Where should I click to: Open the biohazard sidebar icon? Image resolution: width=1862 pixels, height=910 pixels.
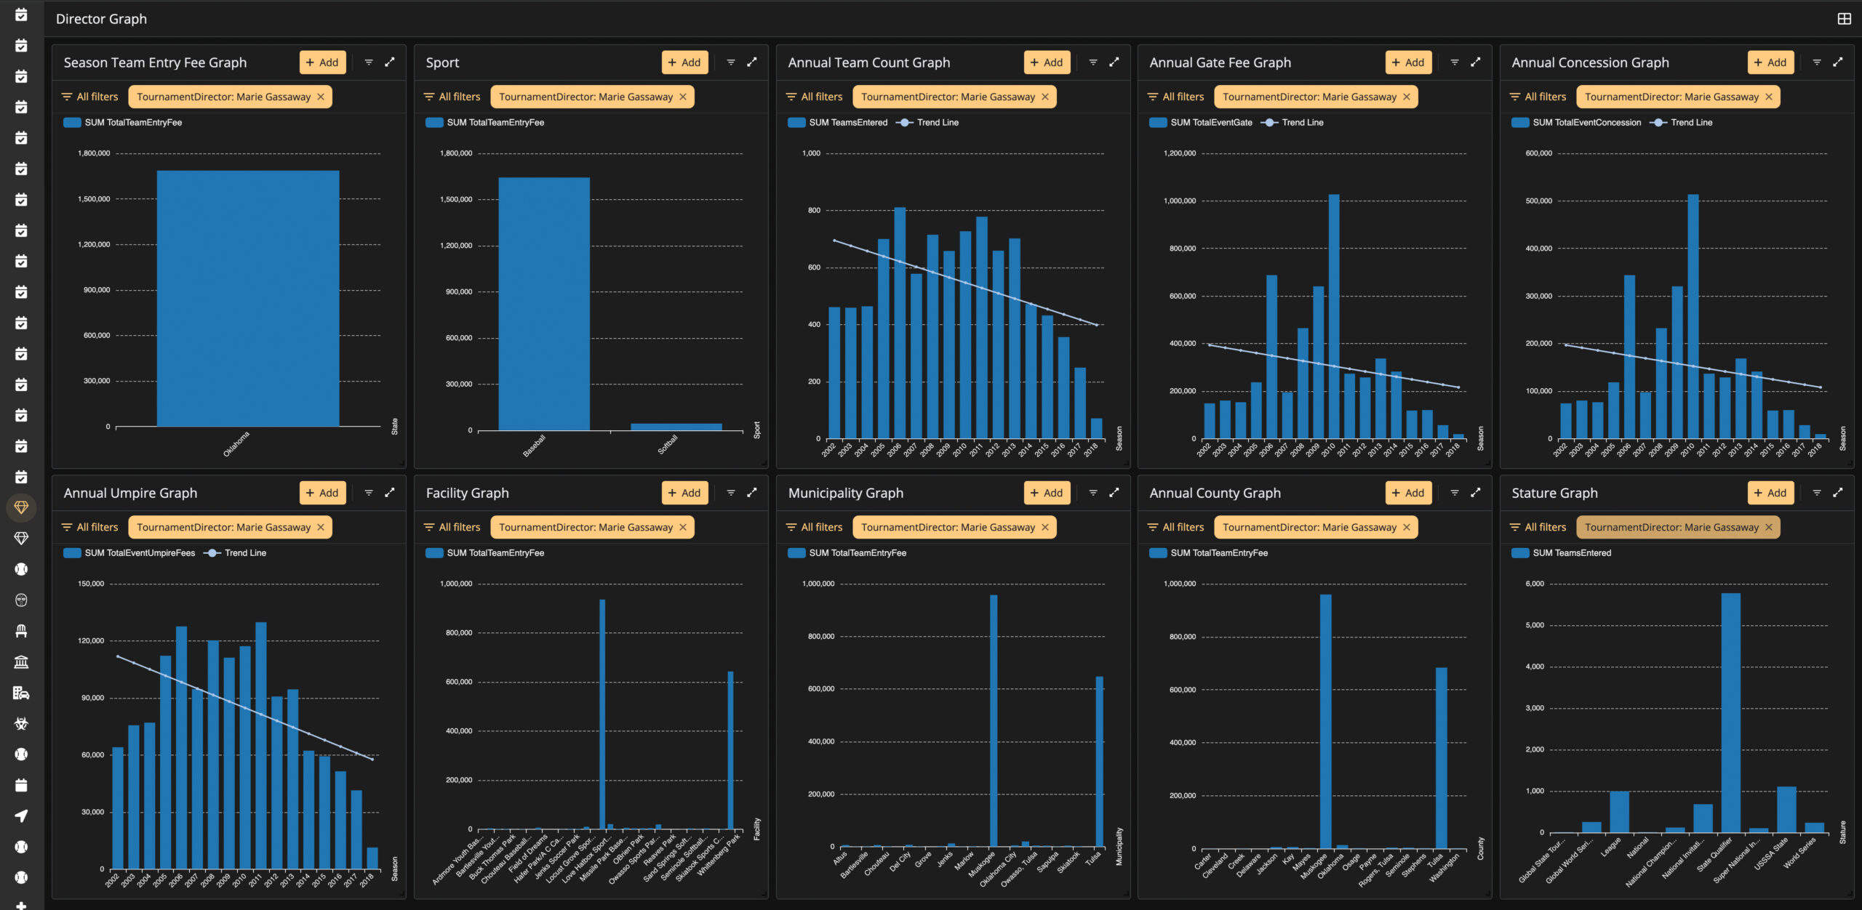(x=21, y=723)
